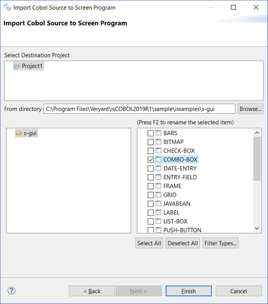268x304 pixels.
Task: Check the LABEL checkbox
Action: [x=151, y=213]
